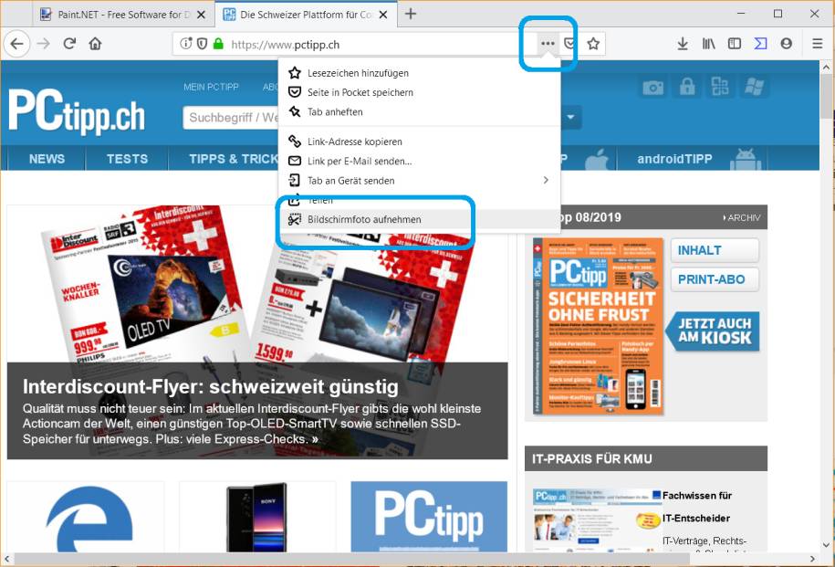This screenshot has height=567, width=835.
Task: Click the horizontal scrollbar right arrow
Action: click(x=812, y=559)
